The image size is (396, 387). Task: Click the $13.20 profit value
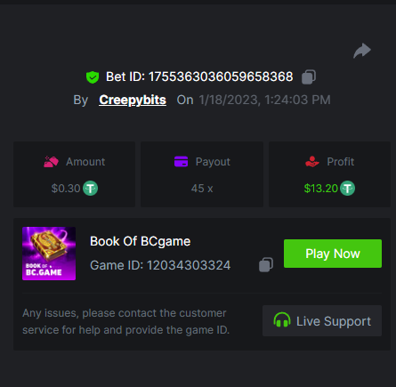tap(321, 189)
